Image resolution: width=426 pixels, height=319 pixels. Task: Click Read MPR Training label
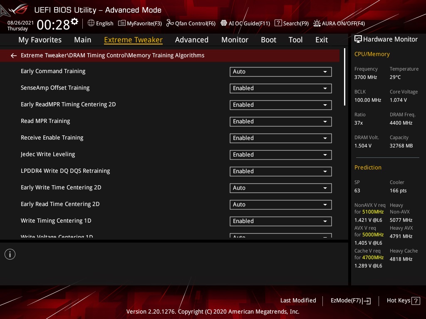tap(45, 121)
